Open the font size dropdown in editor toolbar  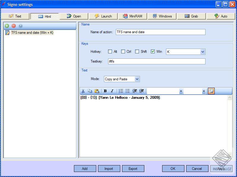[204, 91]
